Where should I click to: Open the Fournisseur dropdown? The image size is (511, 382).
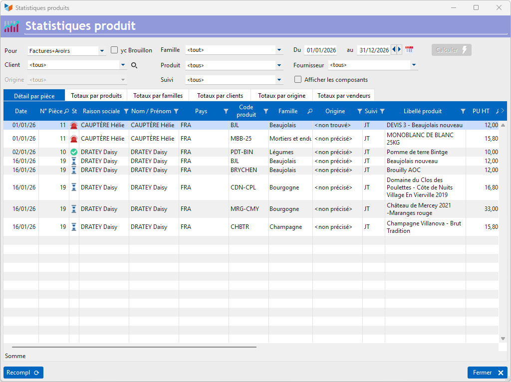(x=414, y=65)
